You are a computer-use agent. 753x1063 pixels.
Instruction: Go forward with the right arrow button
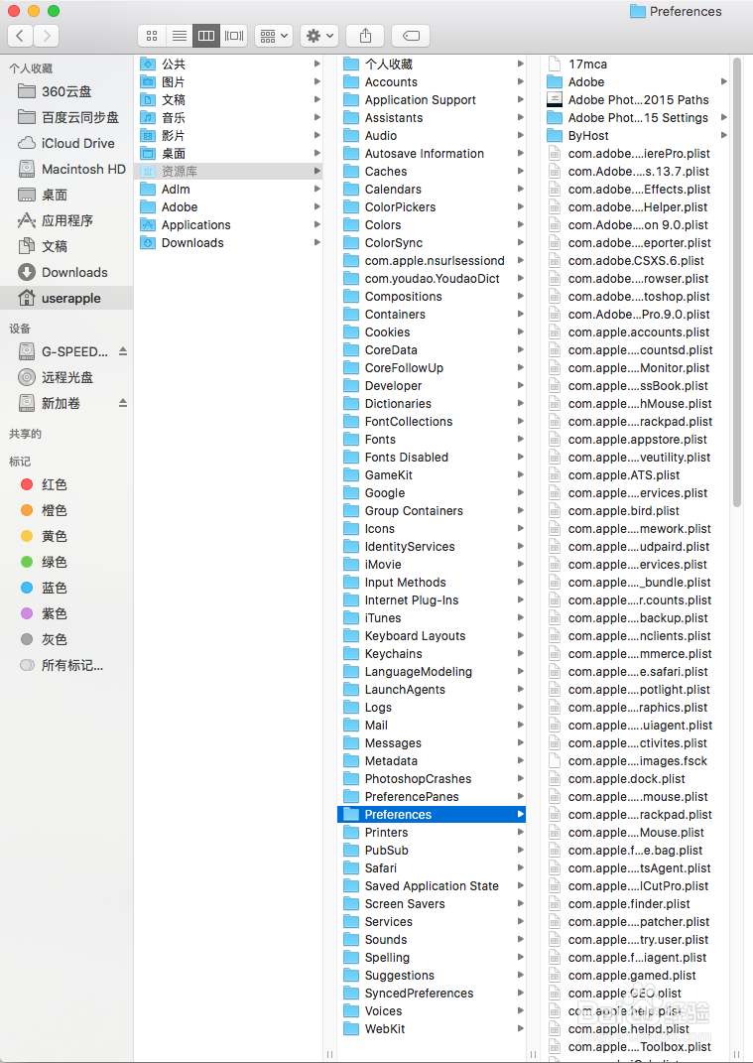46,36
